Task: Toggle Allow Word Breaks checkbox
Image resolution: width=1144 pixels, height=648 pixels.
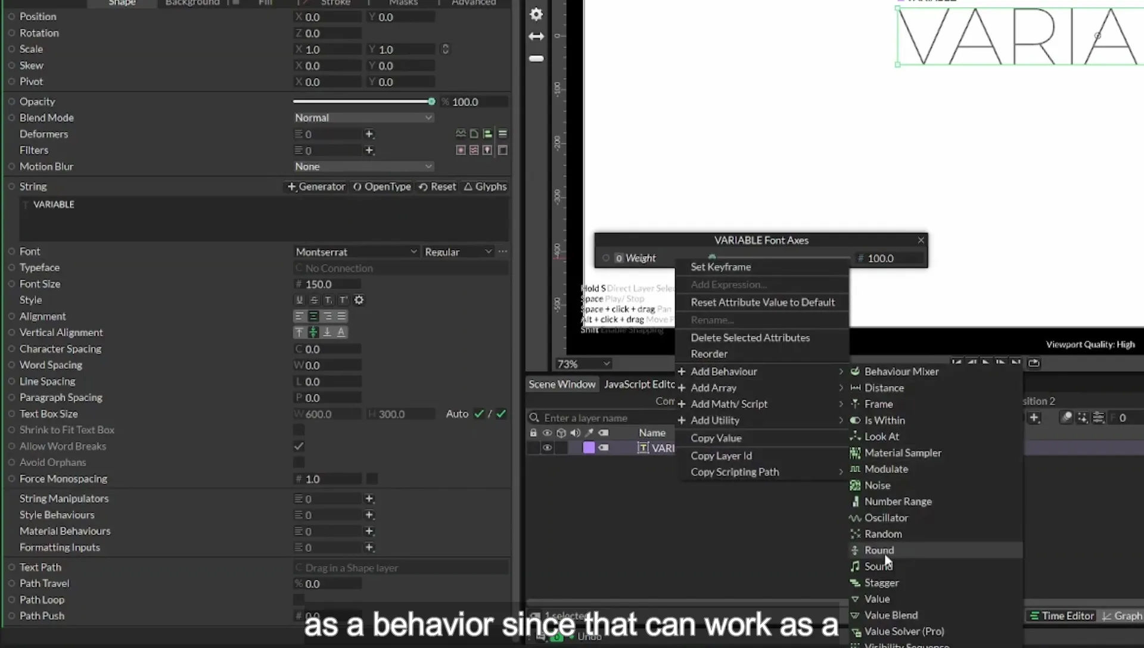Action: [x=299, y=446]
